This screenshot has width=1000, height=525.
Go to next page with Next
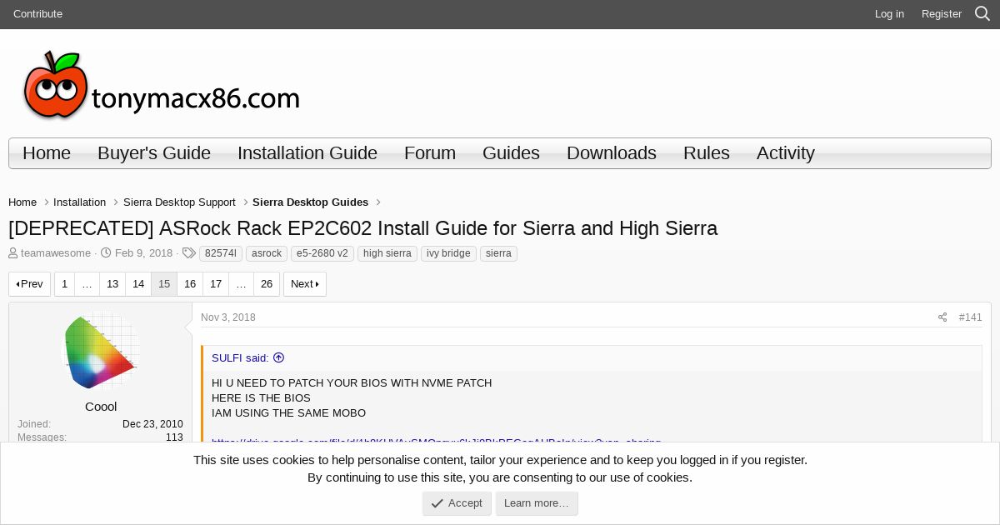(x=305, y=284)
